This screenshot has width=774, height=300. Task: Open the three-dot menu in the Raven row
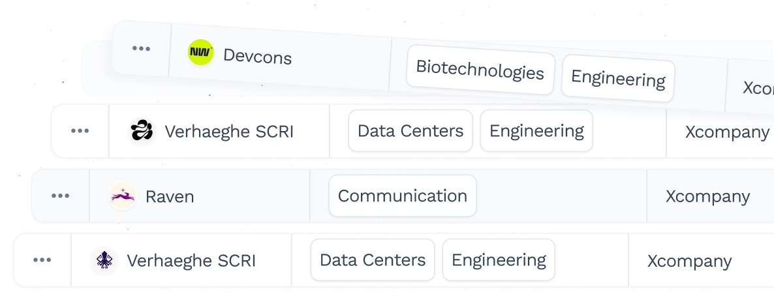click(60, 196)
